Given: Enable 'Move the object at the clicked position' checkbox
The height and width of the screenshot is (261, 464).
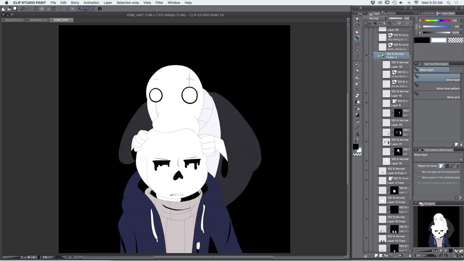Looking at the screenshot, I should (419, 172).
